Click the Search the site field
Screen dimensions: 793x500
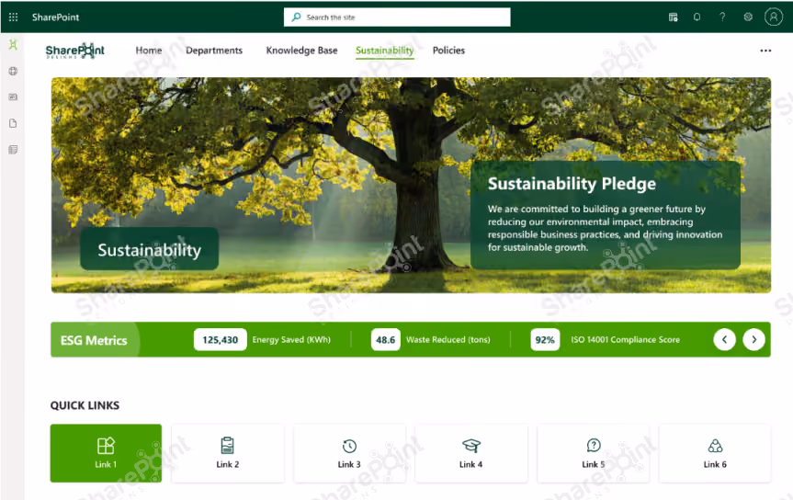click(x=397, y=17)
